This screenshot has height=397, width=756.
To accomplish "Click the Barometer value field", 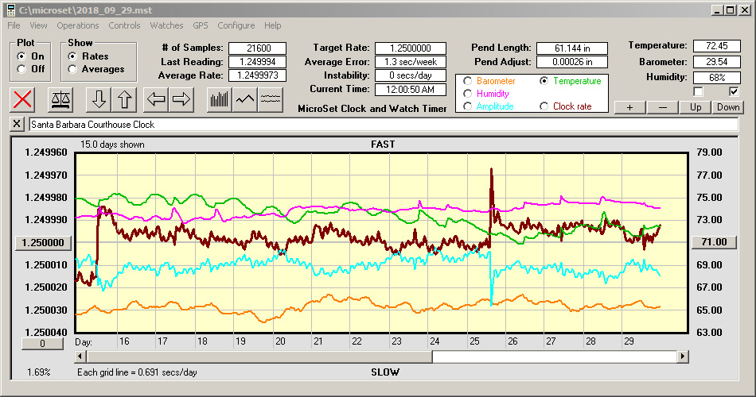I will 716,62.
